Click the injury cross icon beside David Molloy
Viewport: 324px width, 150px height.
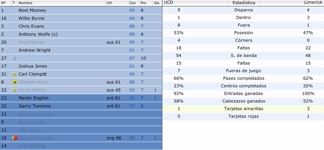click(x=15, y=90)
